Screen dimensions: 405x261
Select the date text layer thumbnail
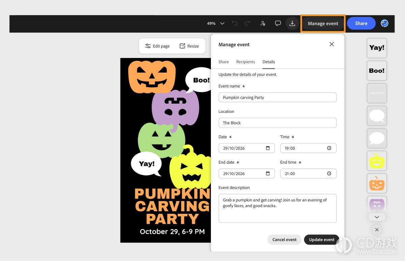point(377,93)
